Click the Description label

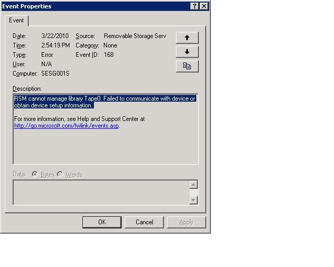[27, 89]
